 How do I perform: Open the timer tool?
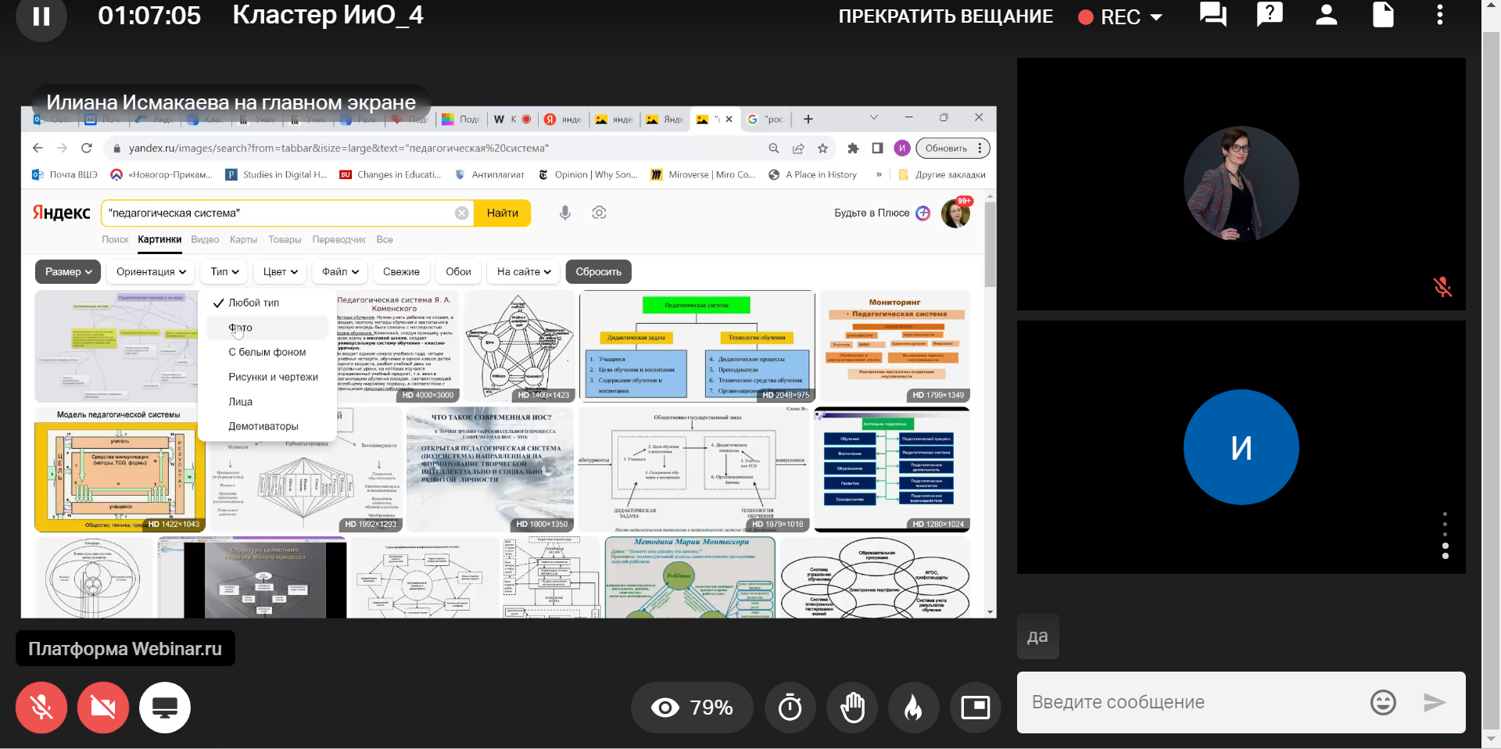click(790, 708)
